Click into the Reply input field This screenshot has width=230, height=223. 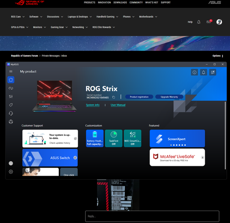[152, 216]
